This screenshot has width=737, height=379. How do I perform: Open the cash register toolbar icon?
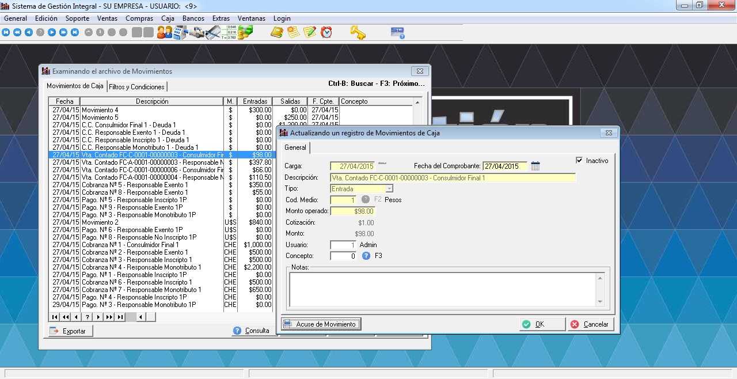click(180, 33)
